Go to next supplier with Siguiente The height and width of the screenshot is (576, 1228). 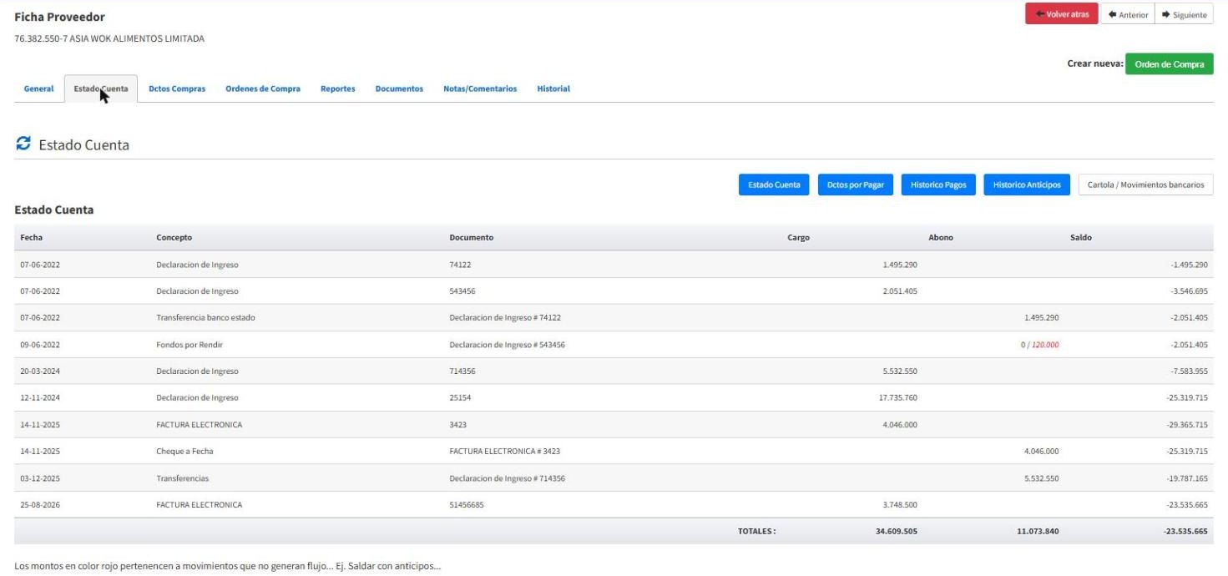coord(1184,14)
